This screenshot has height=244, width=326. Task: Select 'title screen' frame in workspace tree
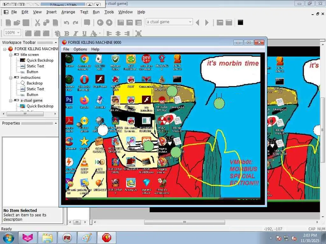pos(30,55)
